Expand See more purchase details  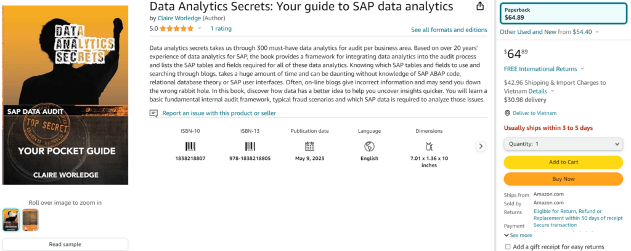518,235
